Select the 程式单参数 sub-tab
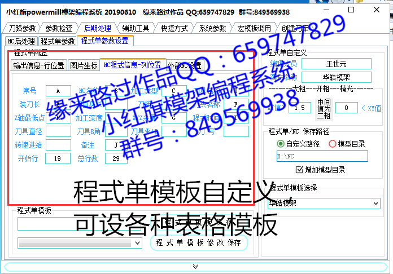This screenshot has width=393, height=274. (x=58, y=41)
